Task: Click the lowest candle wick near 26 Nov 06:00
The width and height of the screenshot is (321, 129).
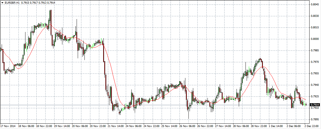Action: 189,118
